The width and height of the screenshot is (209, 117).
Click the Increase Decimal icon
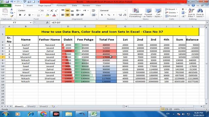[120, 15]
